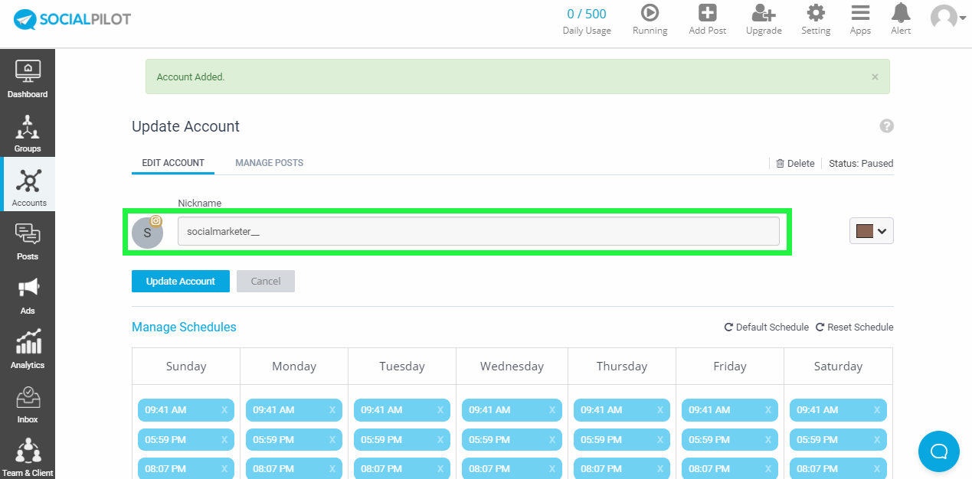Select the Groups sidebar icon
Viewport: 972px width, 479px height.
click(28, 132)
